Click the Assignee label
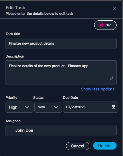 (13, 121)
